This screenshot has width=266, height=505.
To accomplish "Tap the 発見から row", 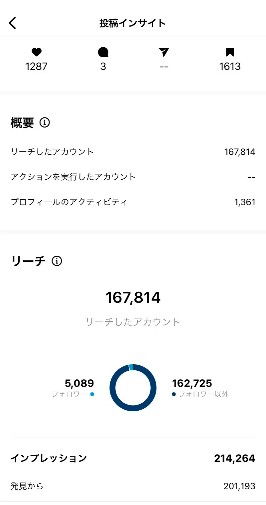I will pyautogui.click(x=133, y=486).
